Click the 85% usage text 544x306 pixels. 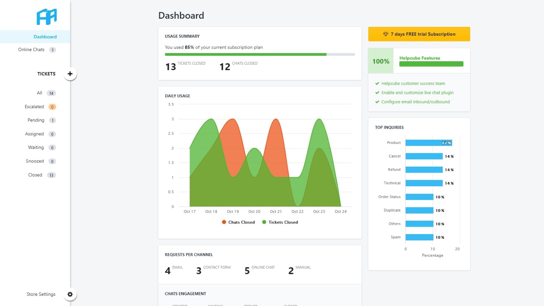189,47
